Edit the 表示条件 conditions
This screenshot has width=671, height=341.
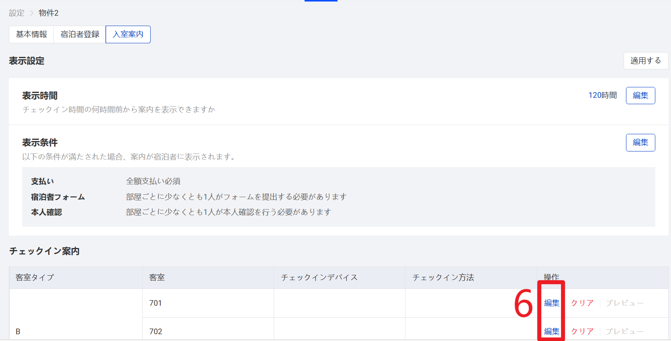640,143
